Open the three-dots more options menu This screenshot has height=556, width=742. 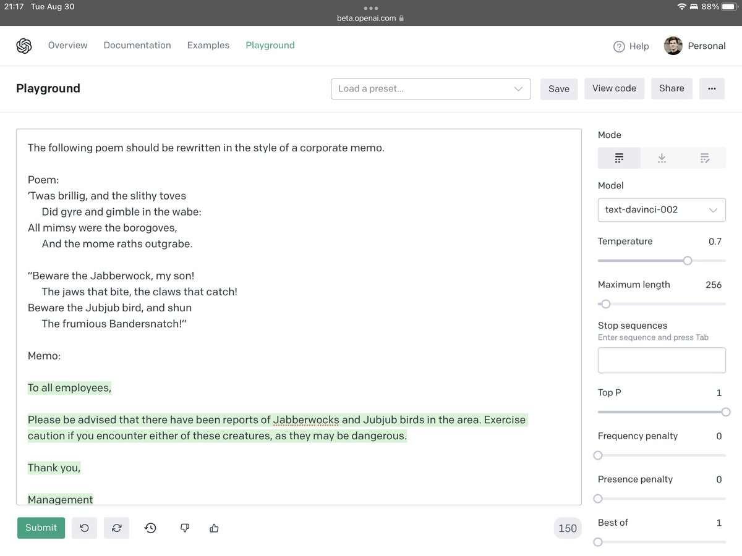pyautogui.click(x=712, y=88)
